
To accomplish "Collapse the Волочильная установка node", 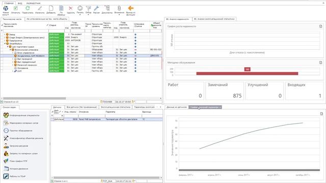I will point(10,50).
